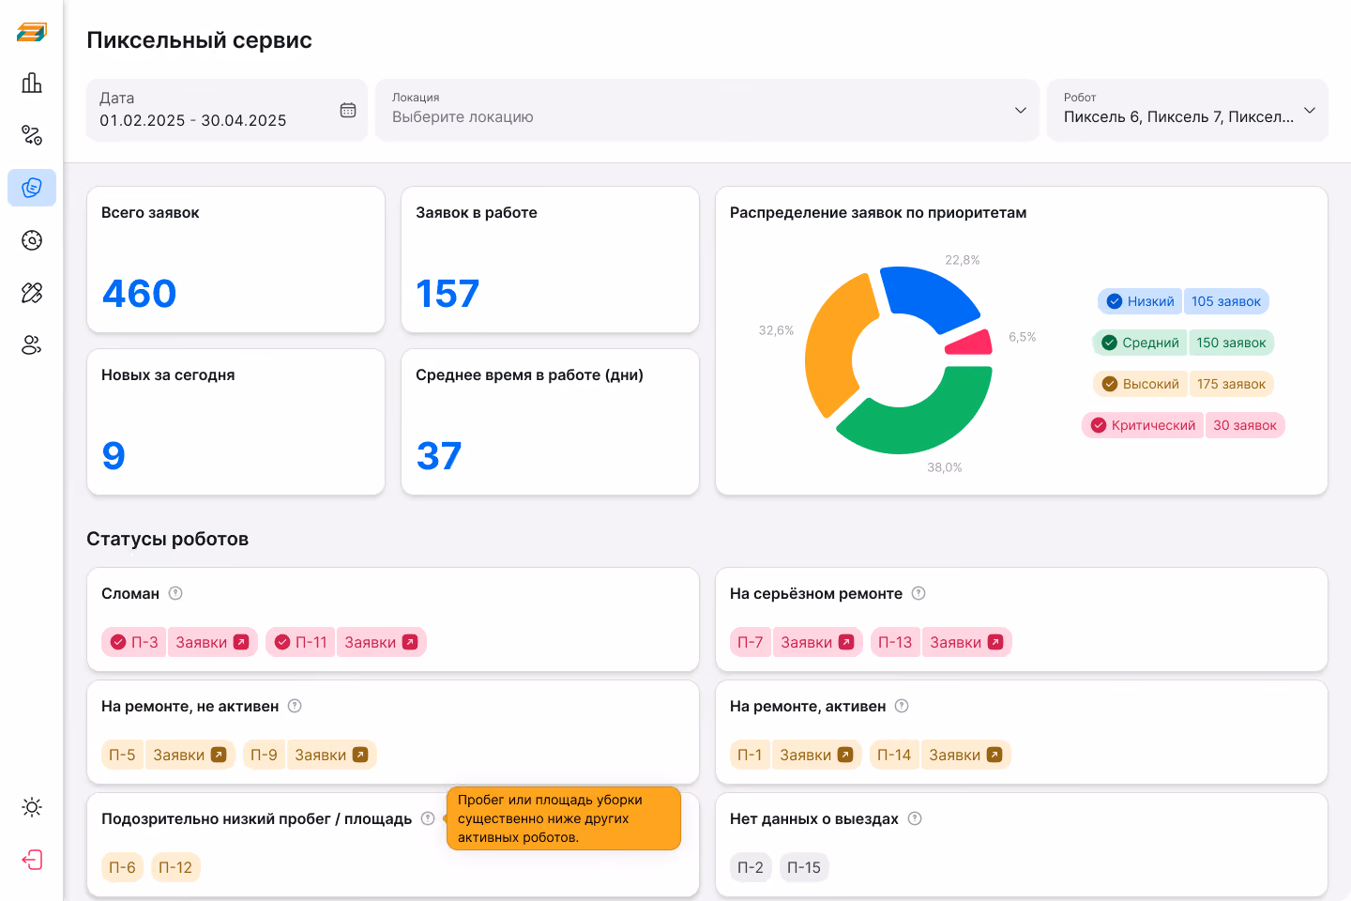Open the users sidebar icon
This screenshot has height=901, width=1351.
32,345
